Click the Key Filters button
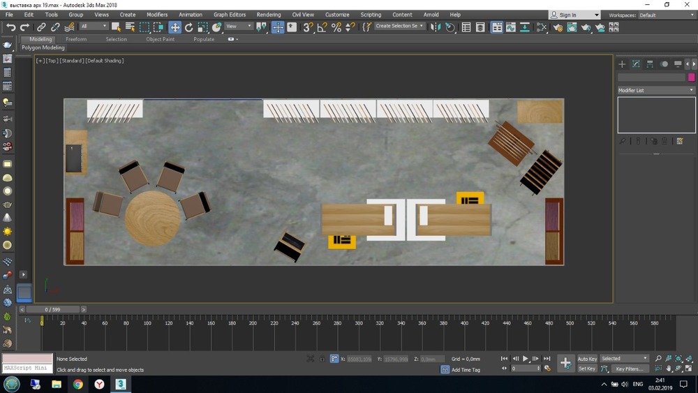The width and height of the screenshot is (698, 393). click(629, 369)
